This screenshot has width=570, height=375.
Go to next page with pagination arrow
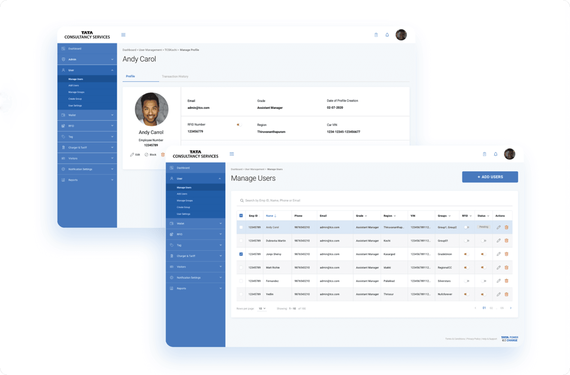point(510,308)
